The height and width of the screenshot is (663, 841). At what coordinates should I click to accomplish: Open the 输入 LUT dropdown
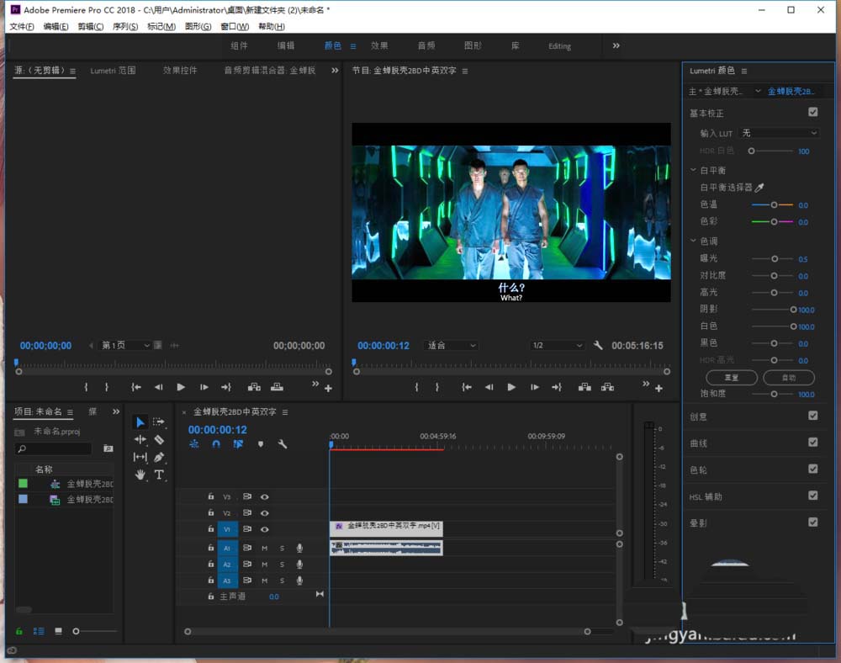(779, 133)
